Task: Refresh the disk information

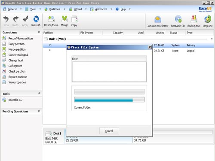Action: 36,19
